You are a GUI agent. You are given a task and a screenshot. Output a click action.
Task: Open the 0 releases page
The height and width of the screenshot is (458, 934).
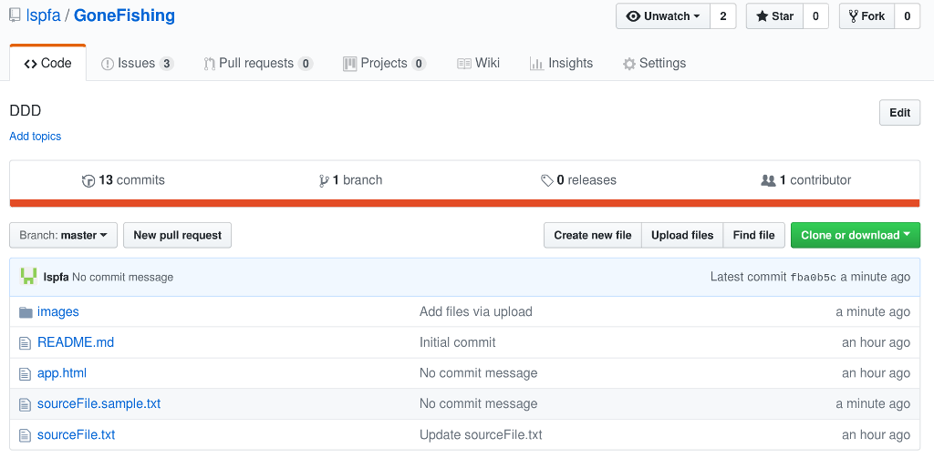(x=578, y=179)
